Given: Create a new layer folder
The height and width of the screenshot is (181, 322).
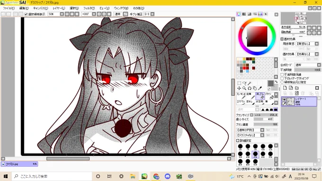Looking at the screenshot, I should point(297,88).
